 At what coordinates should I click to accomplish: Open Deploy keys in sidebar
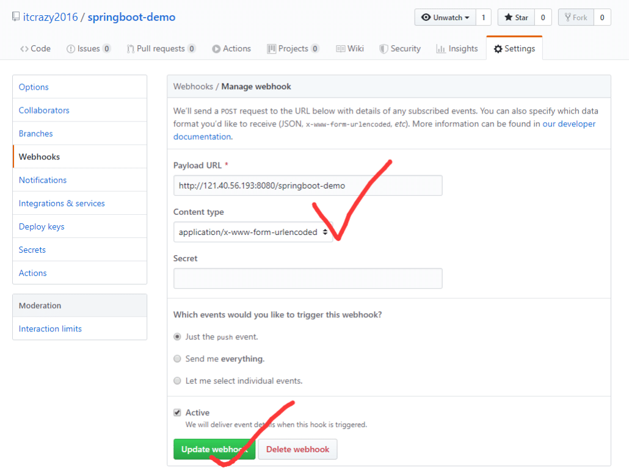click(42, 226)
